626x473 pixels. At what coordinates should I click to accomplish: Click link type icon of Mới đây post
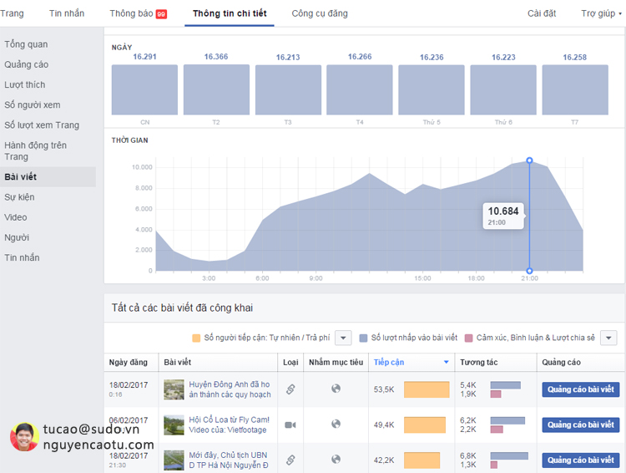pyautogui.click(x=290, y=460)
